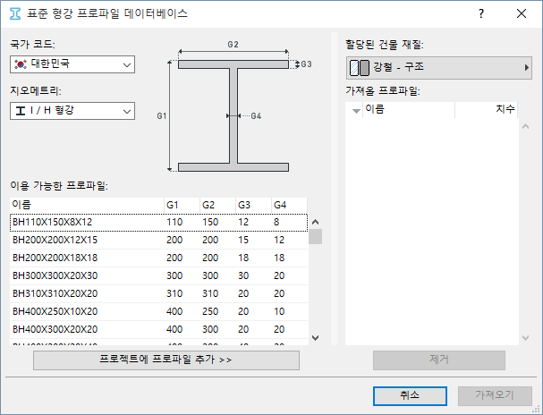Screen dimensions: 543x415
Task: Click the flyout arrow of the material selector
Action: point(526,68)
